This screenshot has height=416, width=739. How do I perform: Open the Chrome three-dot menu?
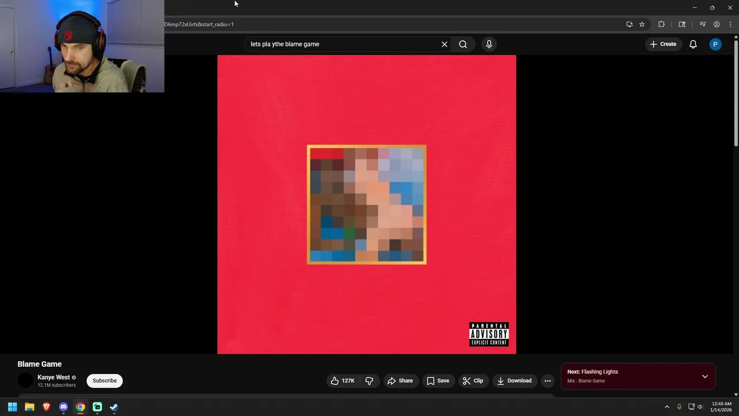tap(730, 24)
